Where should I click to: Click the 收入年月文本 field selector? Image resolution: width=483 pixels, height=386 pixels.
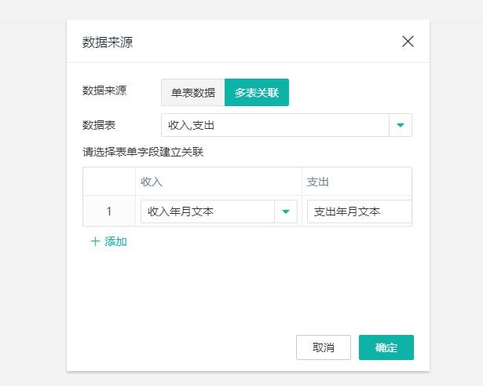click(207, 211)
